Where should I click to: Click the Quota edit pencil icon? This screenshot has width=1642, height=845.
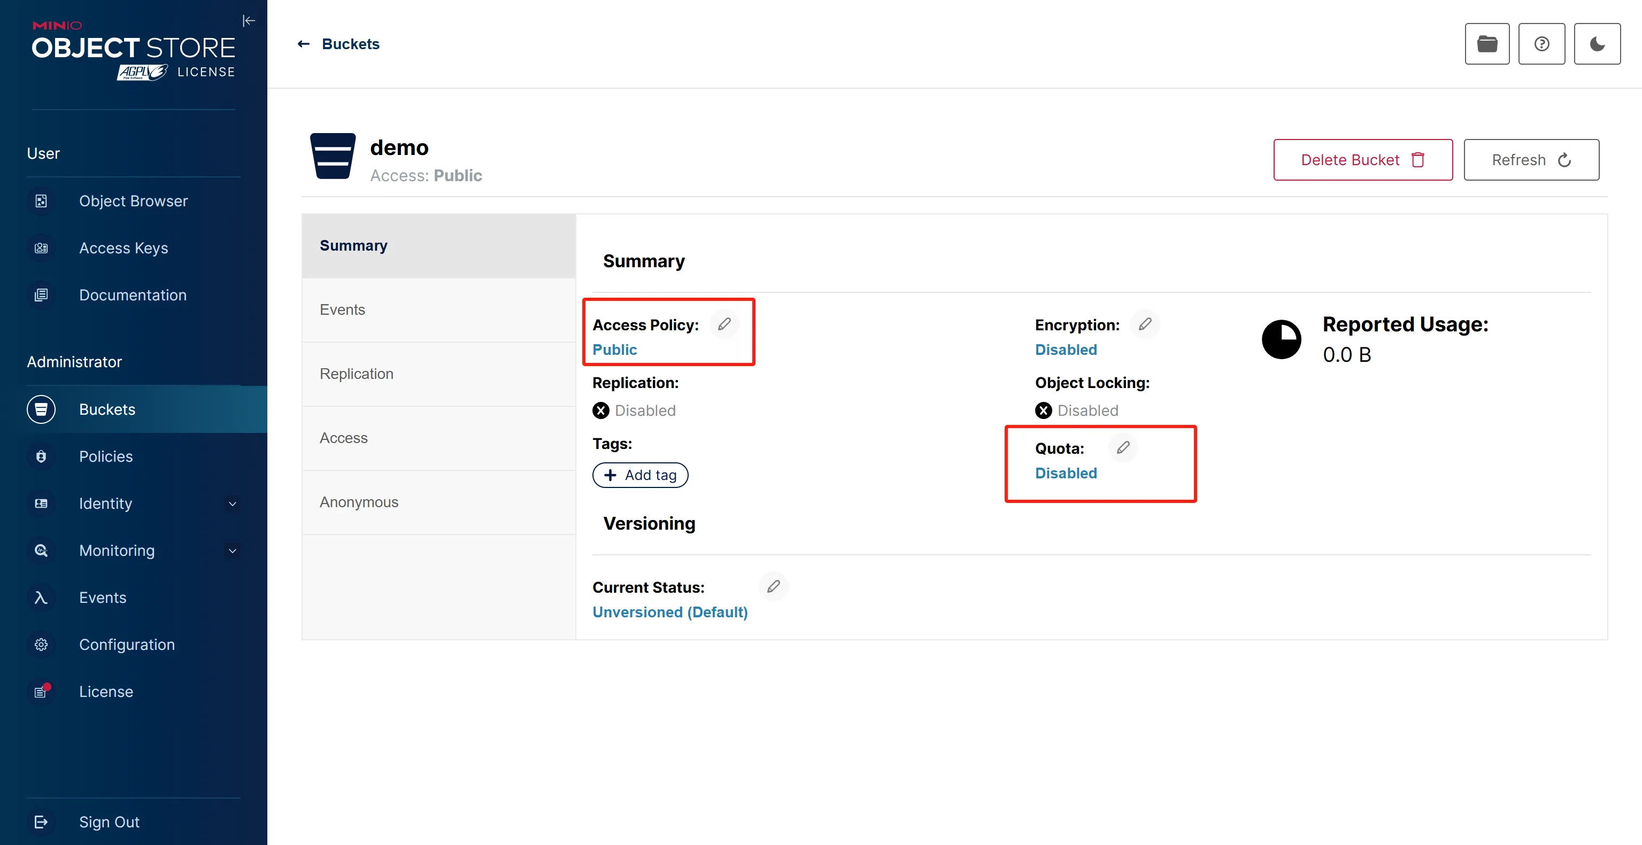click(1122, 447)
